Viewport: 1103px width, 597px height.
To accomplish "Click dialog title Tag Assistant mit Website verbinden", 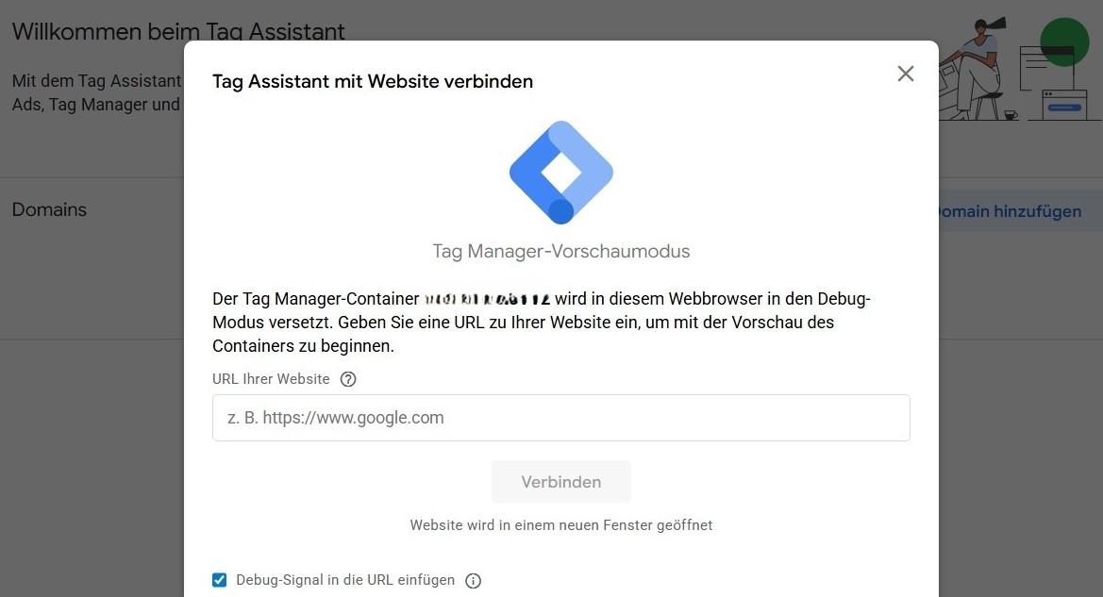I will [373, 82].
